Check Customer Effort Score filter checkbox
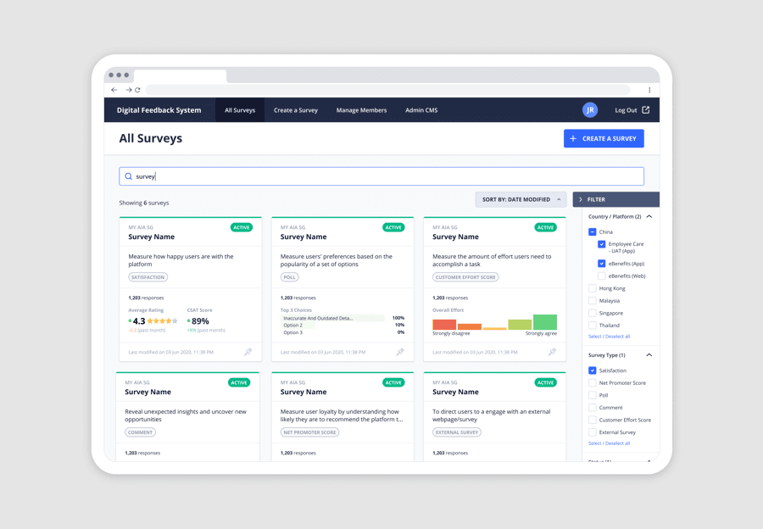Image resolution: width=763 pixels, height=529 pixels. click(593, 420)
